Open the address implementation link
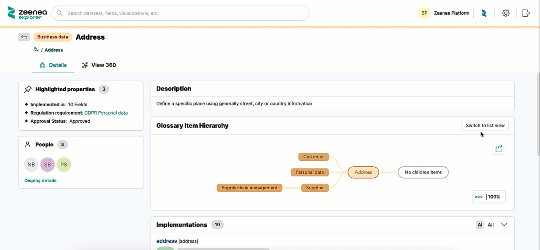The width and height of the screenshot is (540, 250). pos(167,241)
